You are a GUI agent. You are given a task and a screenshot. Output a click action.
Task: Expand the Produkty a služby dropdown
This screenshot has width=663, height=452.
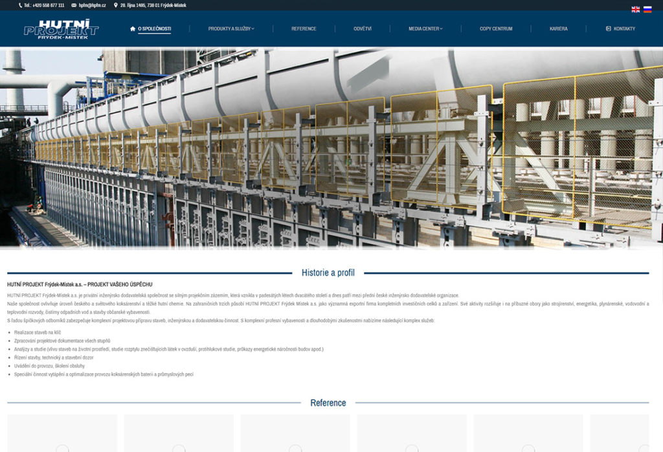231,28
